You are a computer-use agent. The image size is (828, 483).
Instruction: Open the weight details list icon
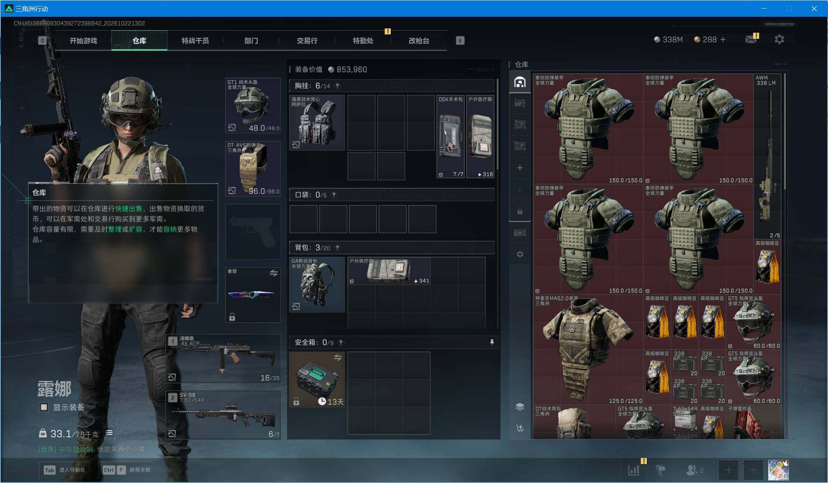[x=109, y=433]
